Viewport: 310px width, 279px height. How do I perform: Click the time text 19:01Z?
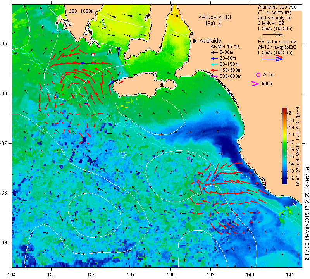pyautogui.click(x=213, y=23)
